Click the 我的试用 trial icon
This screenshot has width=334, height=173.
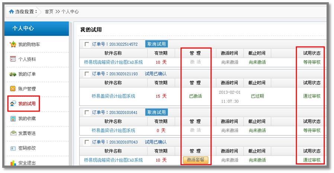13,104
